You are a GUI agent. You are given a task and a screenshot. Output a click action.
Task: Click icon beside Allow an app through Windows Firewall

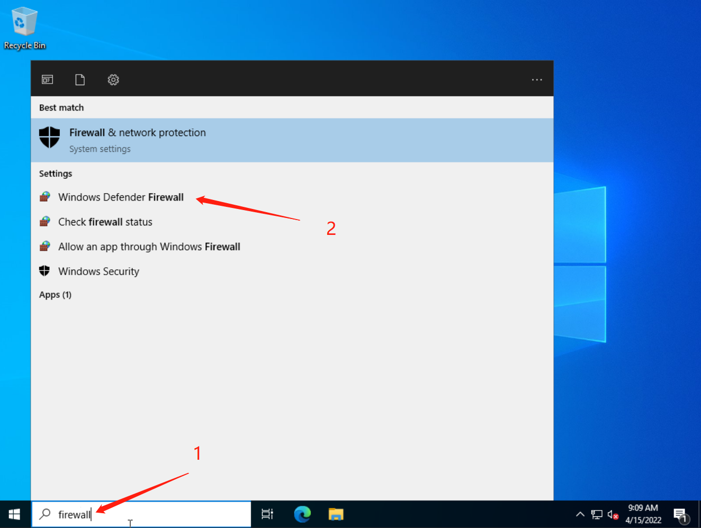click(45, 246)
